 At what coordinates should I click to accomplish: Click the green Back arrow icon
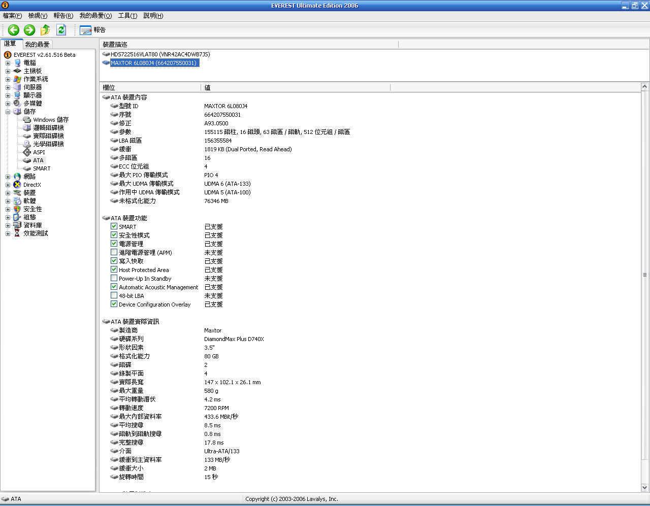14,30
